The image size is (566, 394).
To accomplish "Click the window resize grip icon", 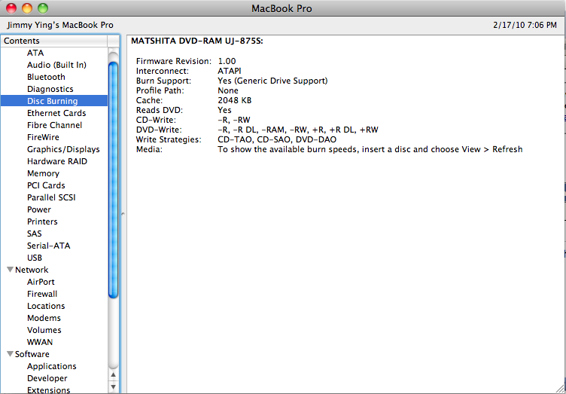I will click(558, 388).
